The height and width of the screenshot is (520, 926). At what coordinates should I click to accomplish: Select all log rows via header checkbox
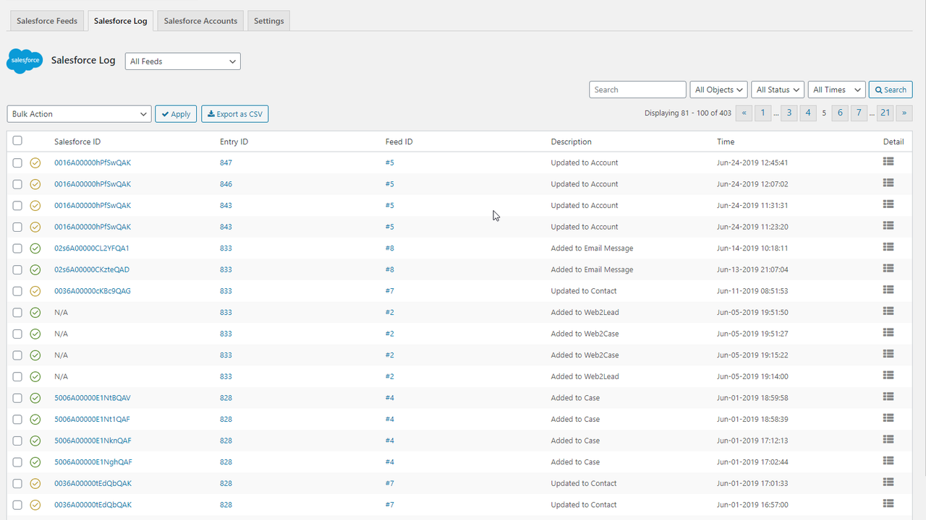pyautogui.click(x=17, y=140)
